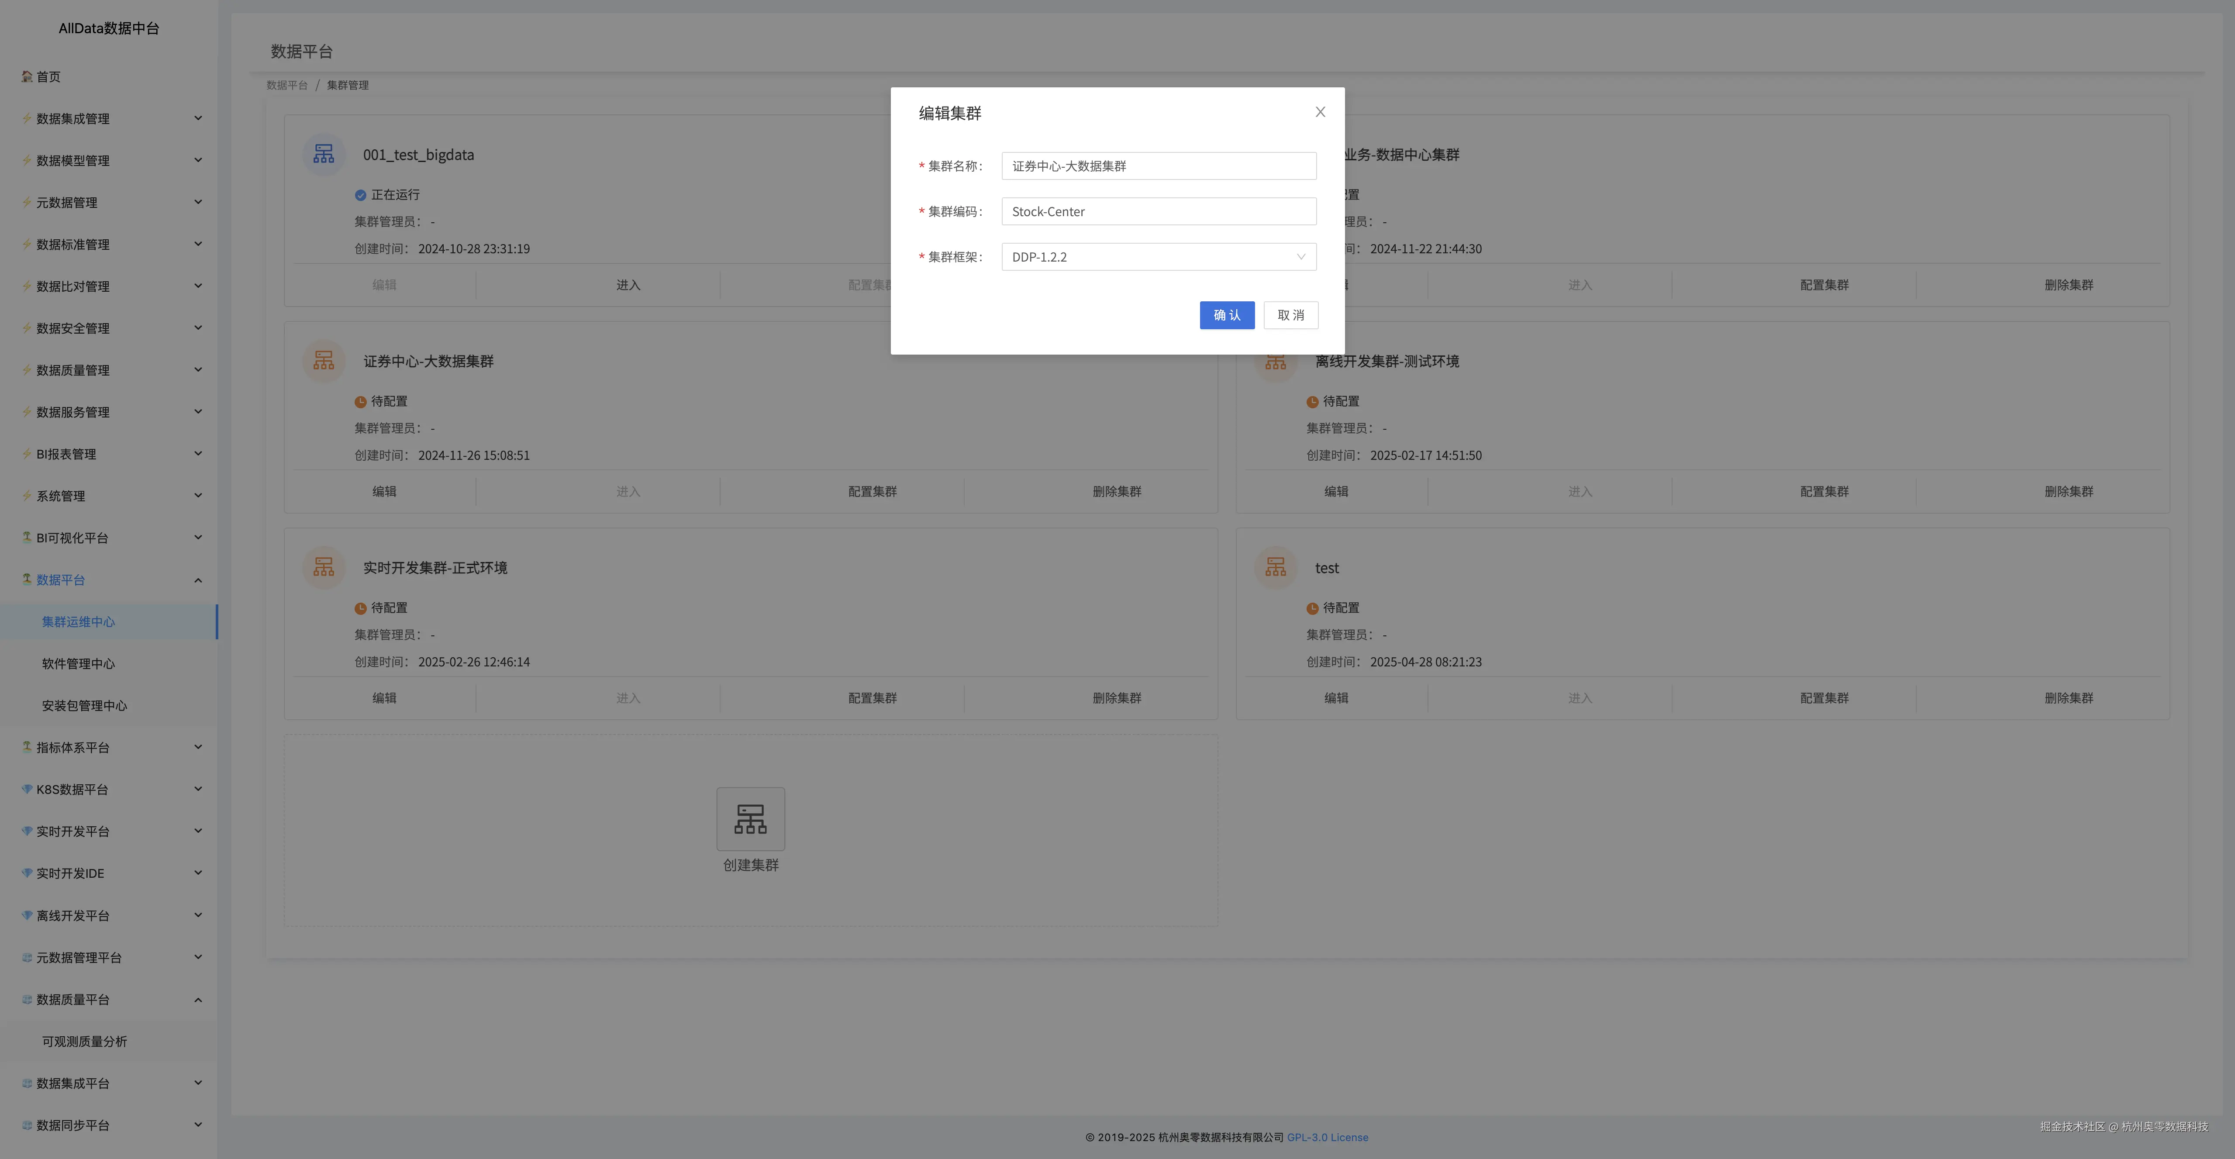Click the test cluster card icon
Image resolution: width=2235 pixels, height=1159 pixels.
pyautogui.click(x=1276, y=567)
